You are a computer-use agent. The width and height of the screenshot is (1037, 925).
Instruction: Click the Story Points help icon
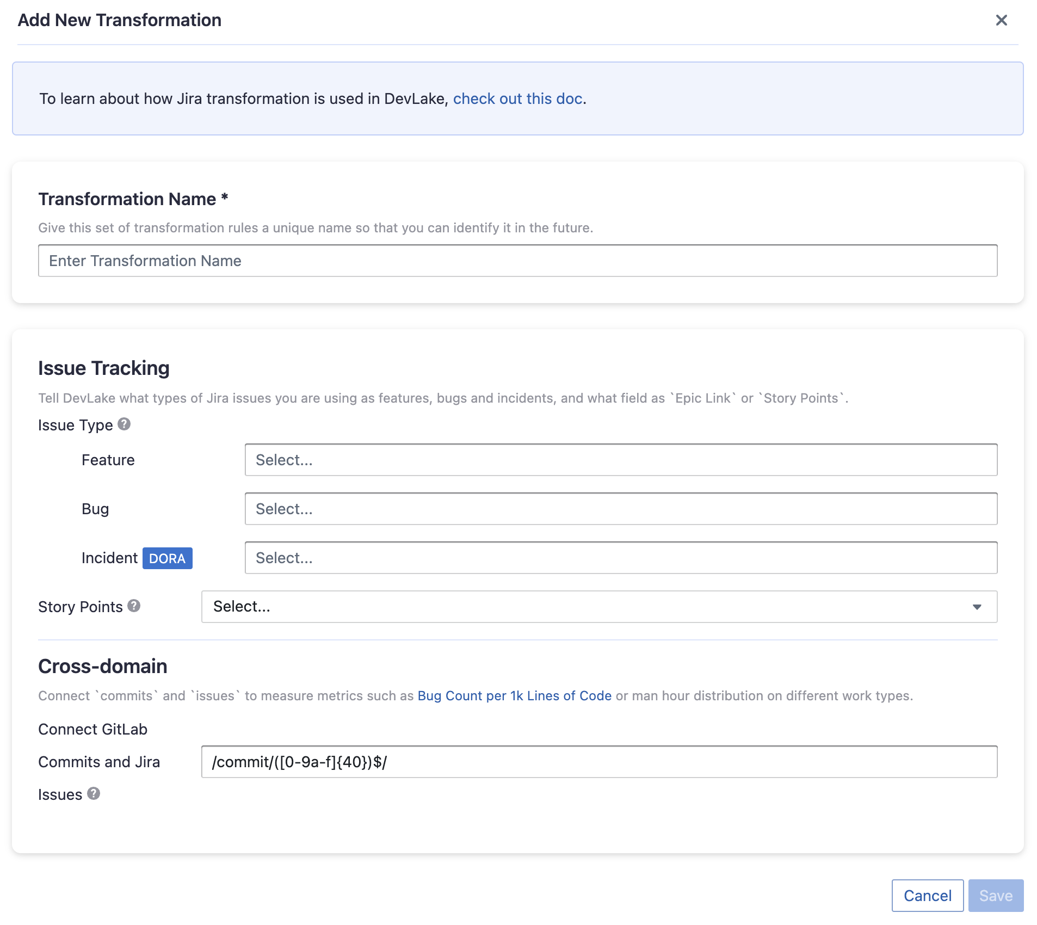(134, 606)
